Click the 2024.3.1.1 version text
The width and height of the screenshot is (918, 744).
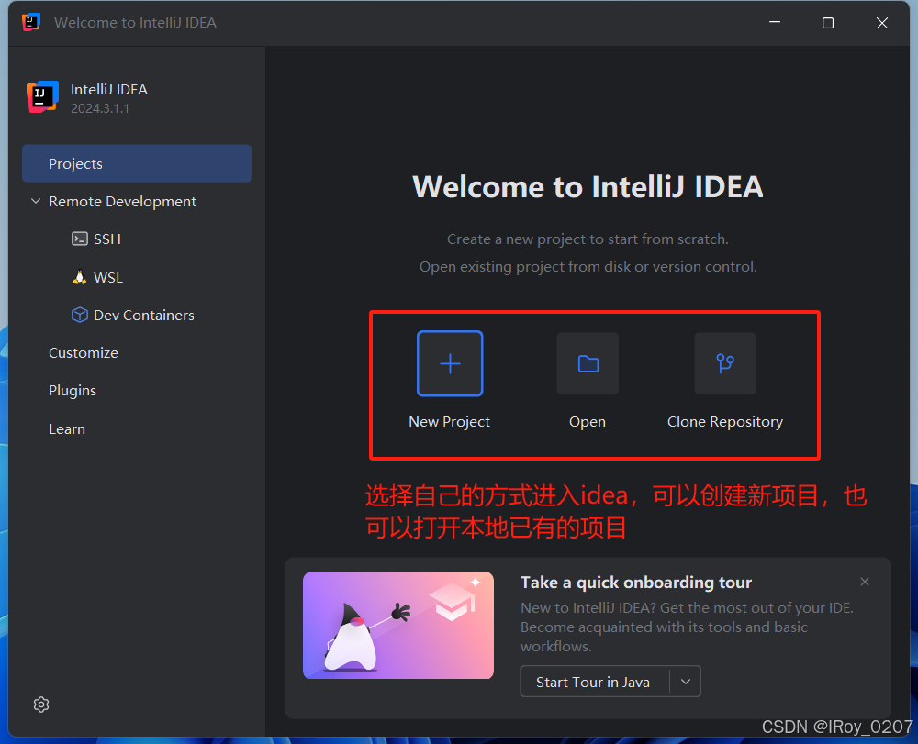pos(100,108)
